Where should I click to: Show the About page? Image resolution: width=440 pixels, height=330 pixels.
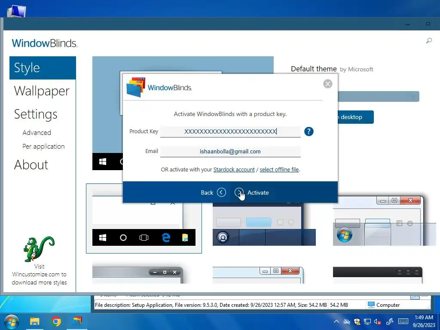point(31,165)
